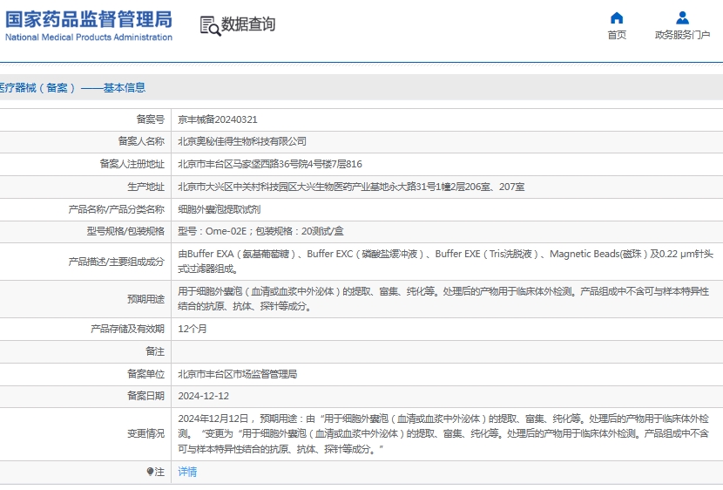Click the 变更情况 row label
723x490 pixels.
pyautogui.click(x=145, y=433)
